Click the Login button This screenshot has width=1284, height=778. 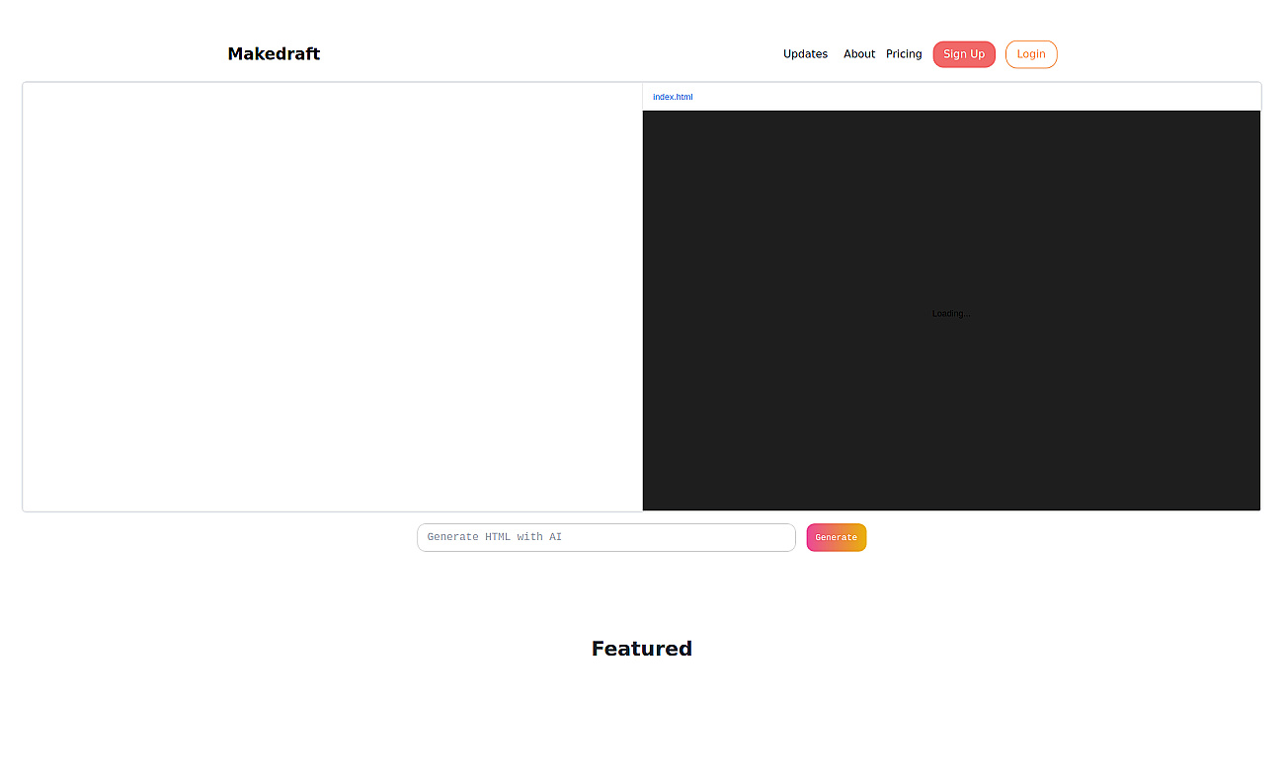(1031, 54)
